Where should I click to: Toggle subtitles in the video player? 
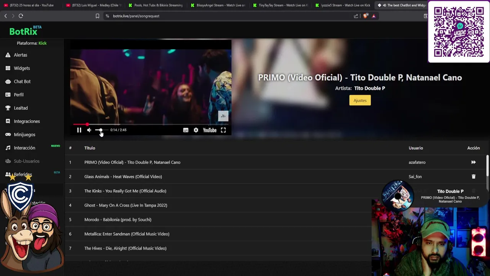[x=186, y=130]
